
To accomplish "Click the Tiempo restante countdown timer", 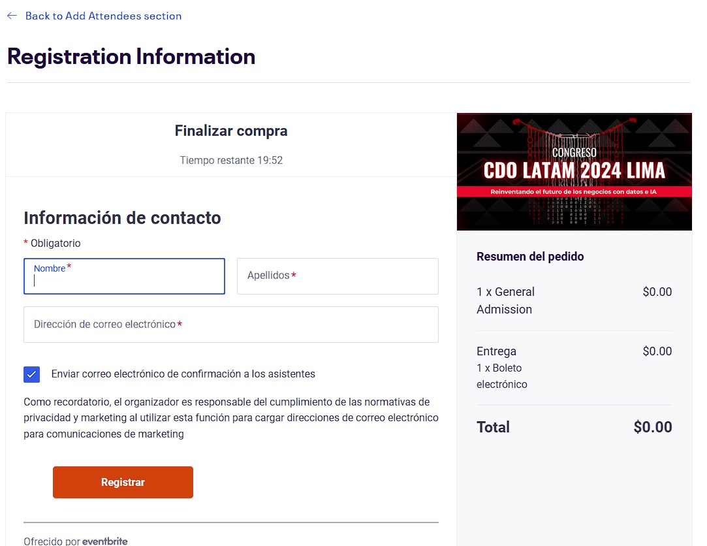I will pyautogui.click(x=231, y=160).
